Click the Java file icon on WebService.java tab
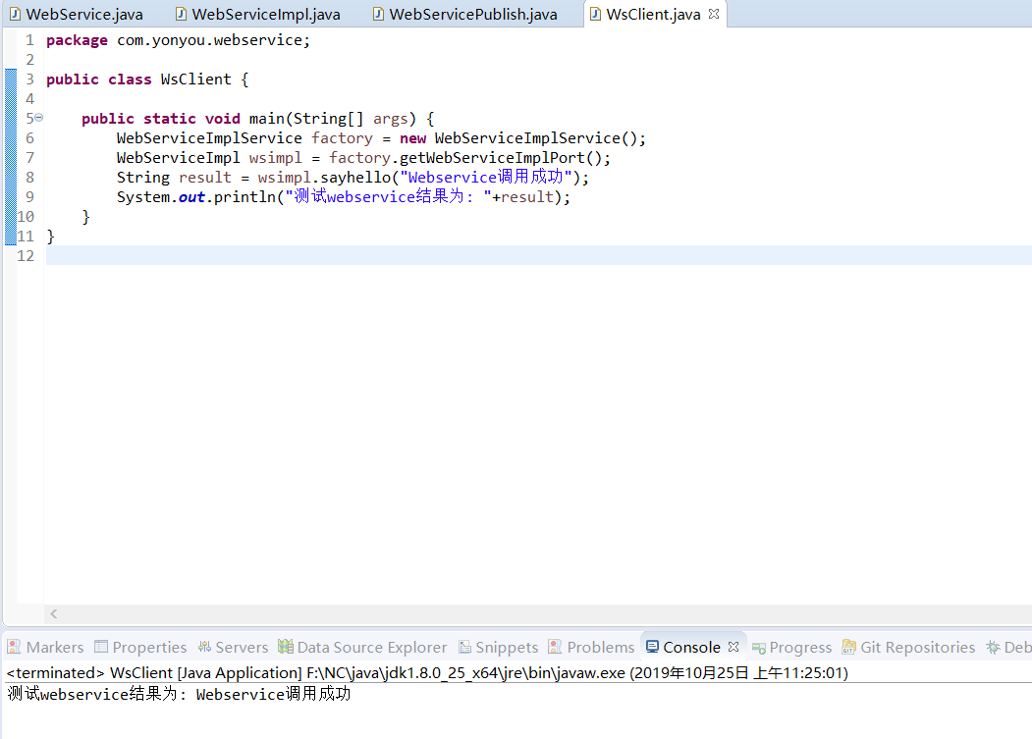Viewport: 1032px width, 739px height. pos(15,14)
